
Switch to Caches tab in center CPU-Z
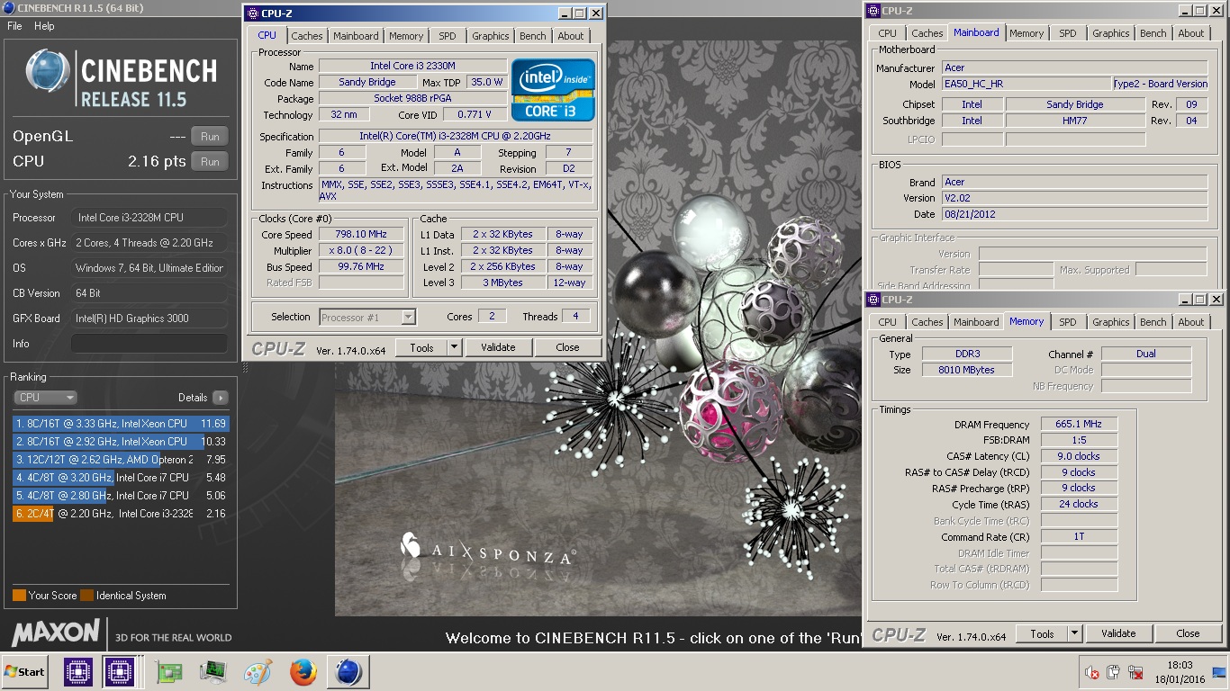point(306,36)
